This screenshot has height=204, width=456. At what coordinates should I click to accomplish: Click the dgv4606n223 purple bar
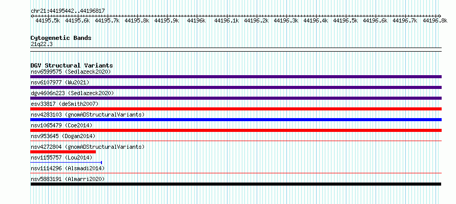click(x=236, y=98)
